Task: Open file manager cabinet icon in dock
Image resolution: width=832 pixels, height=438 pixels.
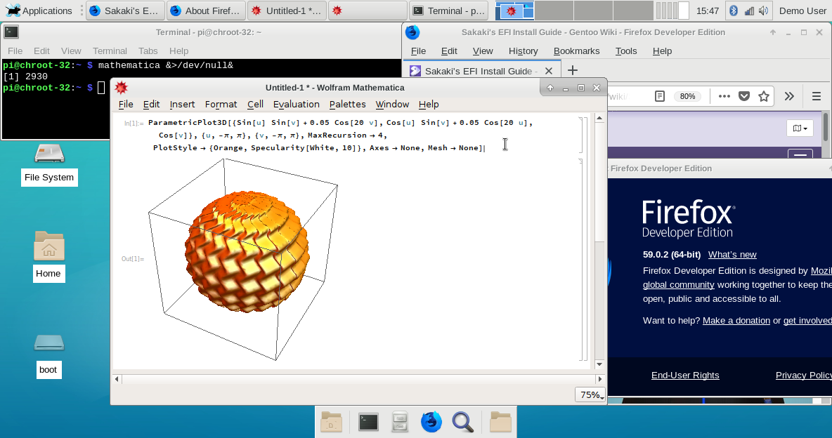Action: 400,422
